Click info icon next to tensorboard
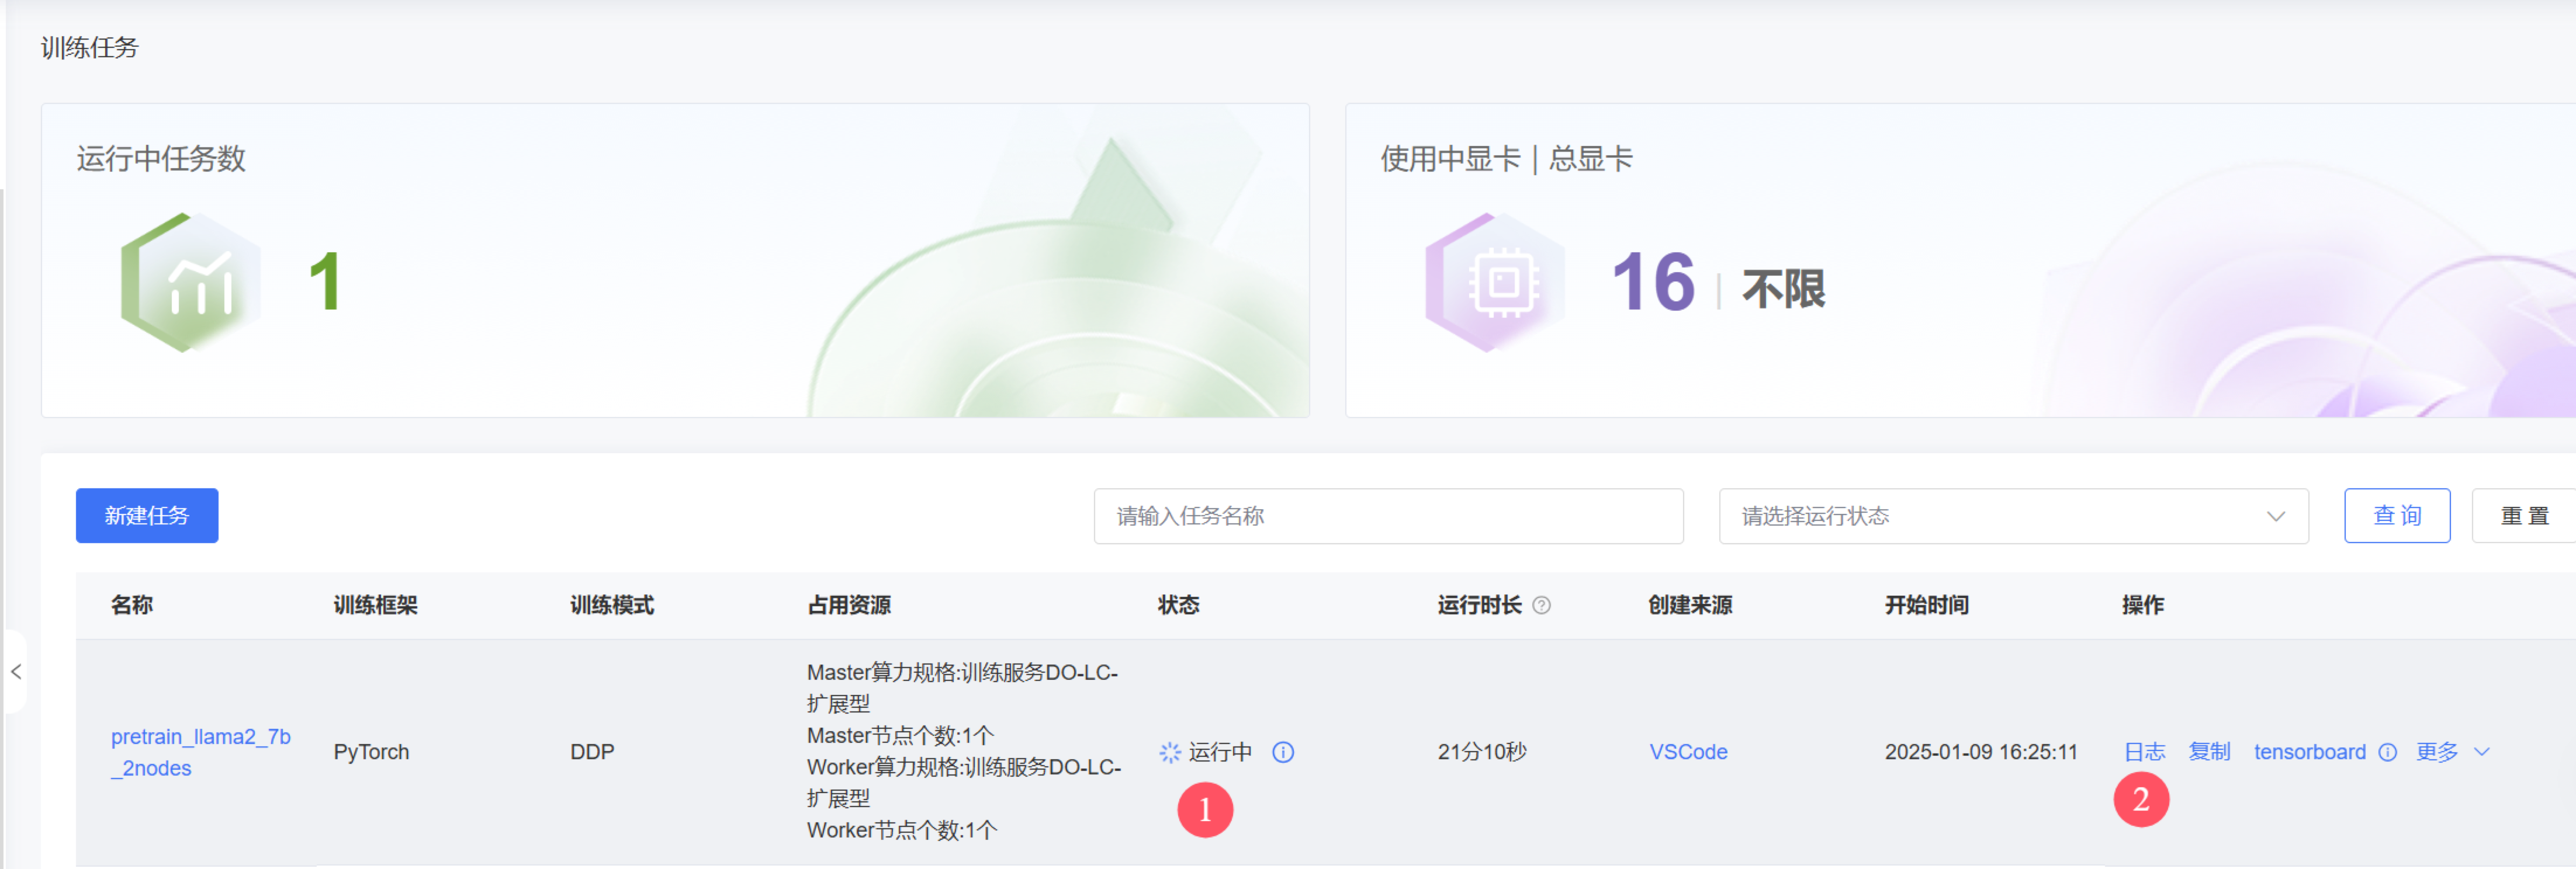Image resolution: width=2576 pixels, height=869 pixels. pyautogui.click(x=2387, y=752)
